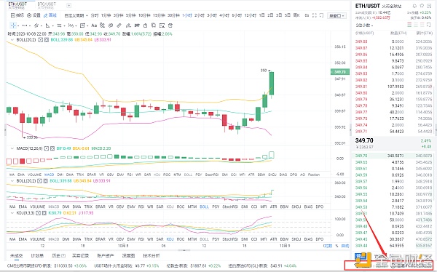Image resolution: width=437 pixels, height=272 pixels.
Task: Toggle the 画线 drawing tools
Action: [x=50, y=15]
